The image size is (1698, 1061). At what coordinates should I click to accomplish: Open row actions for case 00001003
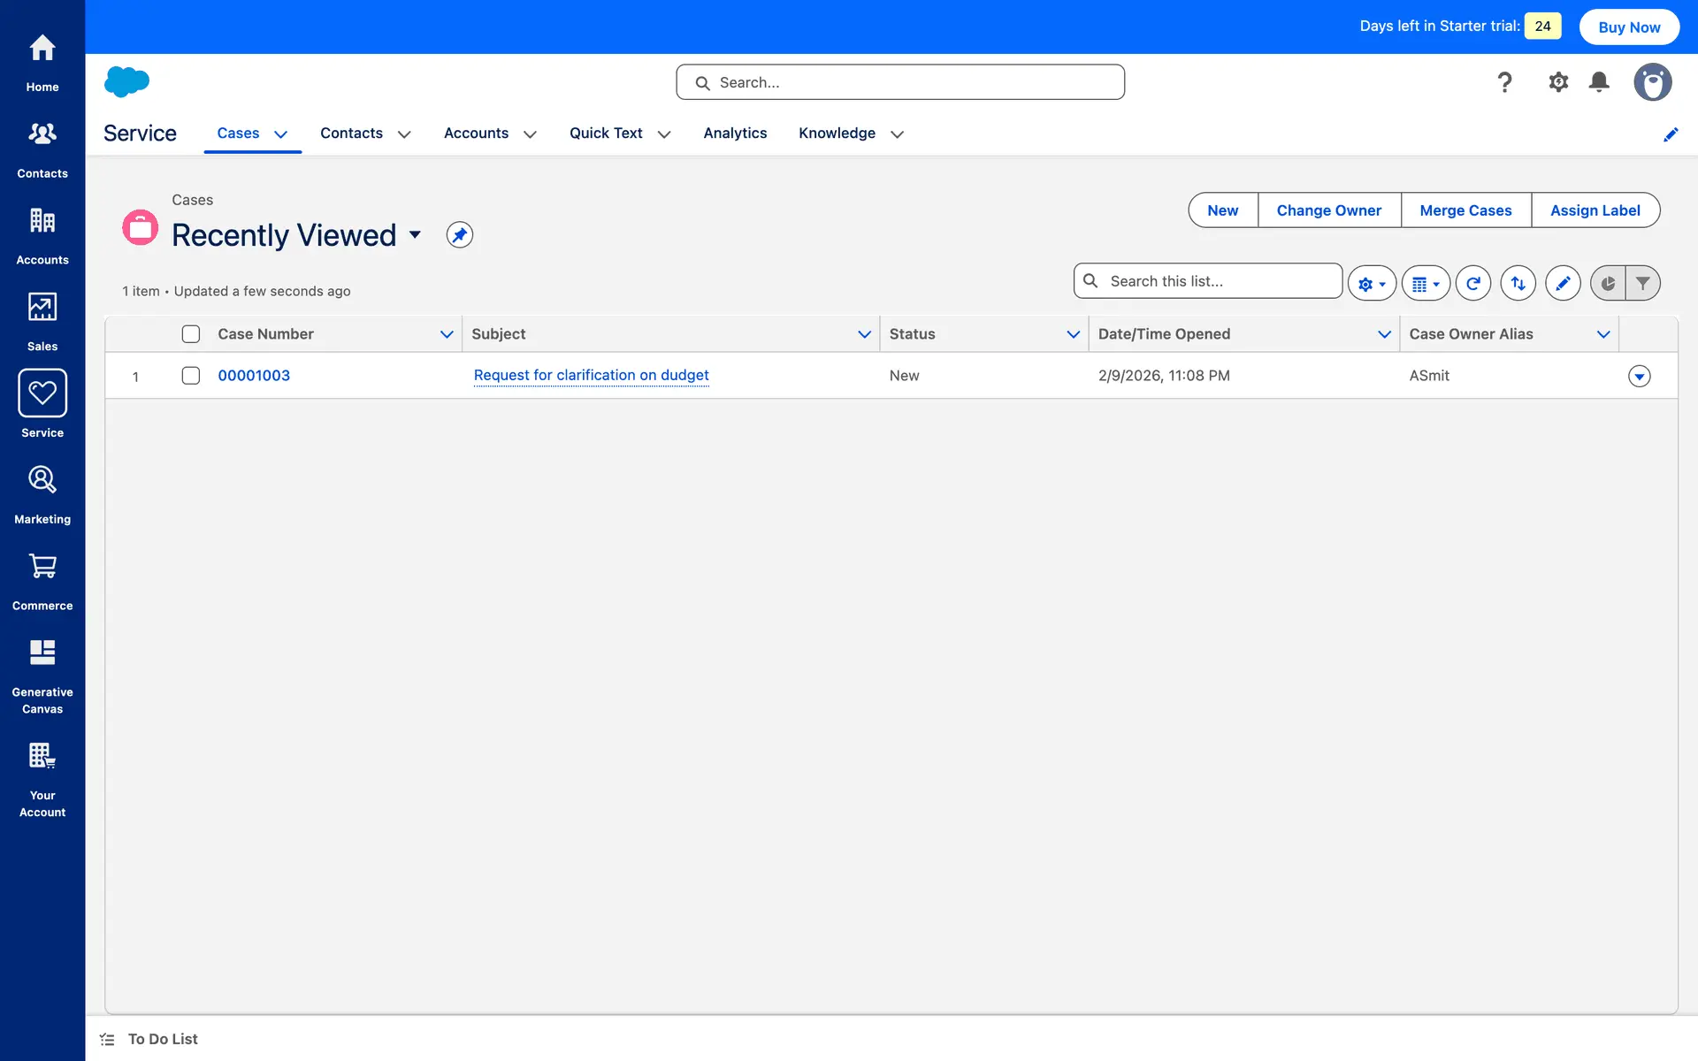coord(1639,377)
